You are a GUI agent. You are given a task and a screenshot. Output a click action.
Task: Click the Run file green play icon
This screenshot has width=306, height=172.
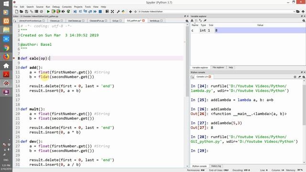point(48,11)
